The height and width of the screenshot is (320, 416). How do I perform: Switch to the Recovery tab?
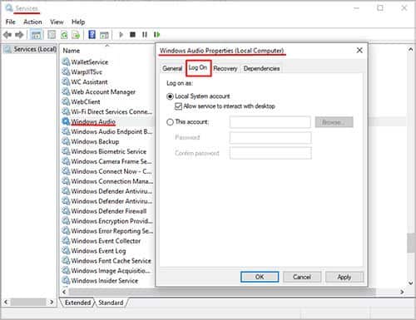pos(225,68)
